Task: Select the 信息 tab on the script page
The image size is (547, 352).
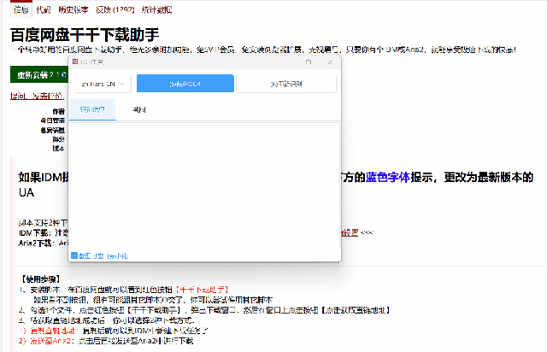Action: [21, 9]
